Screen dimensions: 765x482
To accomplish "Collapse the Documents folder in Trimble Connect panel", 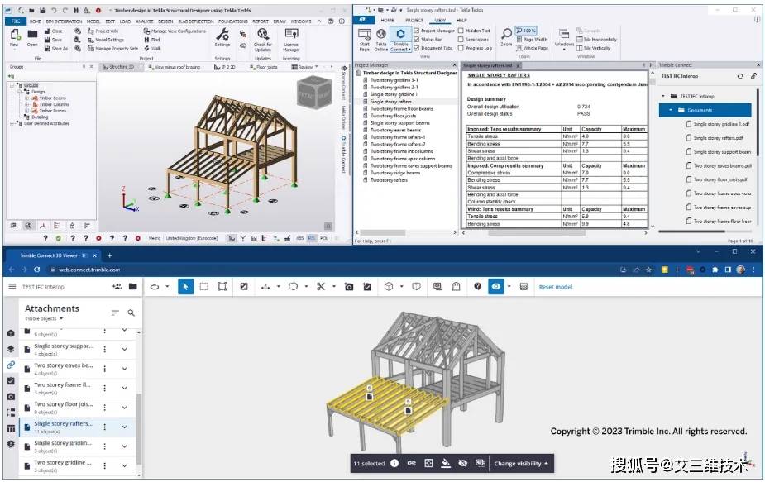I will 671,110.
